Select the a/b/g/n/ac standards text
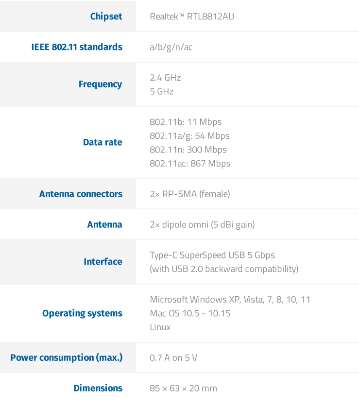The image size is (359, 407). [171, 47]
